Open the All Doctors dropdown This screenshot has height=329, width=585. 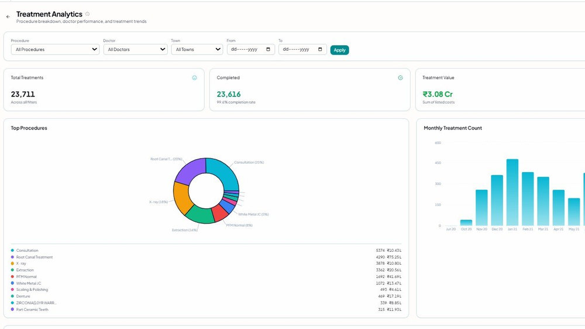[136, 49]
